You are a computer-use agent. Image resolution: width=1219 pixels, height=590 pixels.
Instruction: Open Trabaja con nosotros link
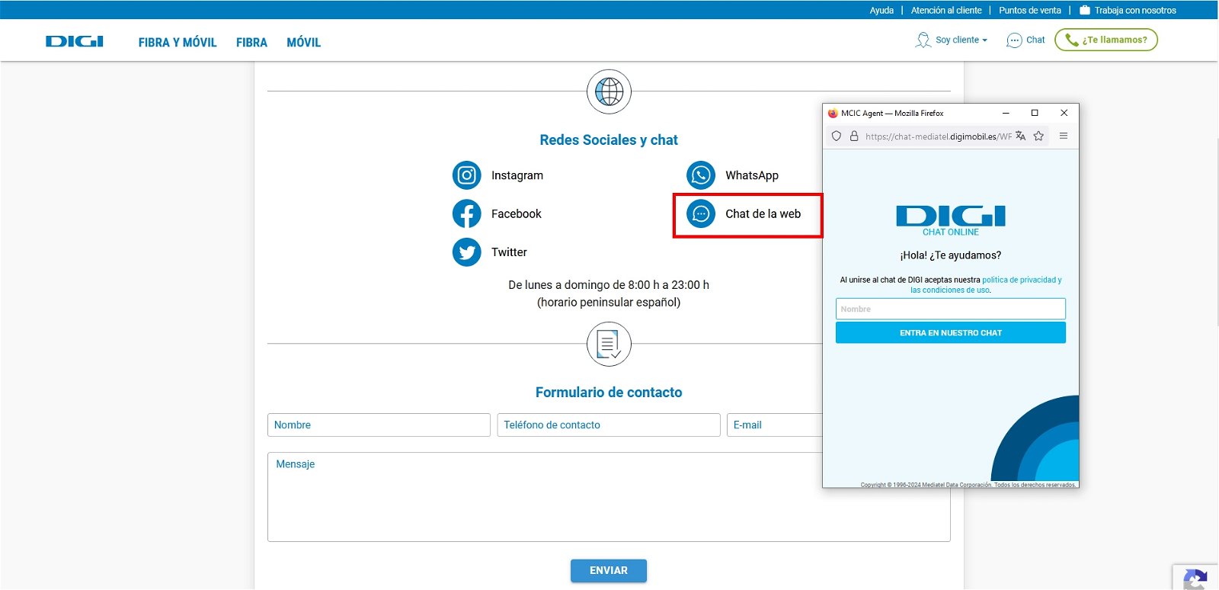tap(1135, 10)
